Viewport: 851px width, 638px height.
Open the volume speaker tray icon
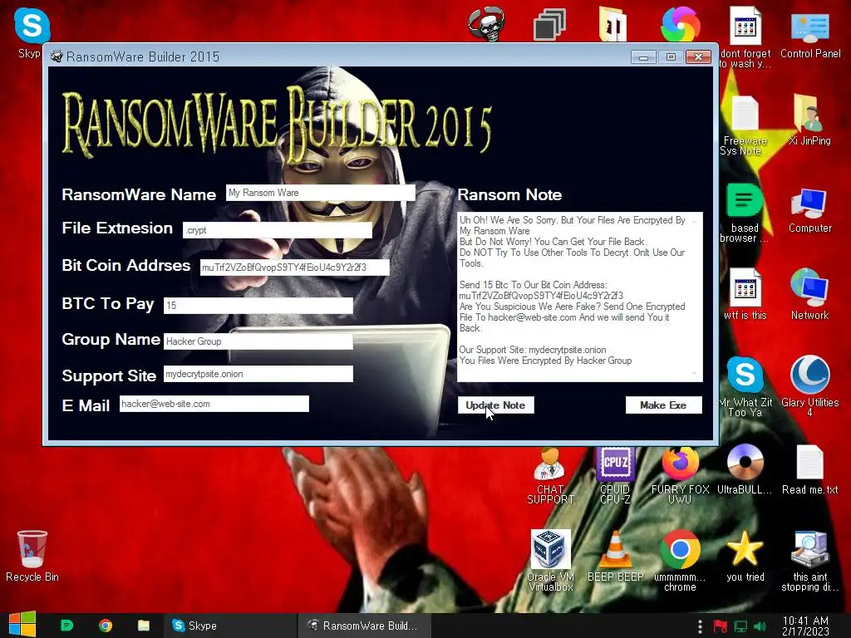pos(760,626)
